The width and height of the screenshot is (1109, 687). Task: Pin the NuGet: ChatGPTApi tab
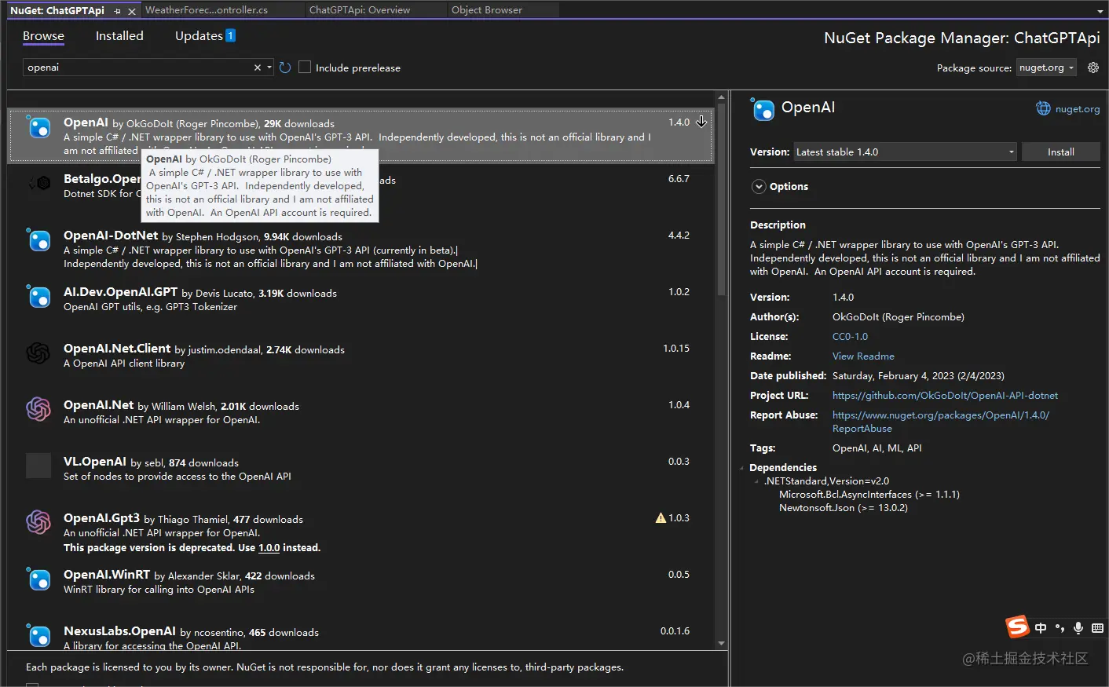tap(117, 11)
